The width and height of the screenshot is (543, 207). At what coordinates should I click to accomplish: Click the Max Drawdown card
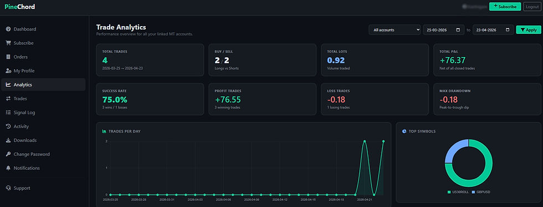487,99
